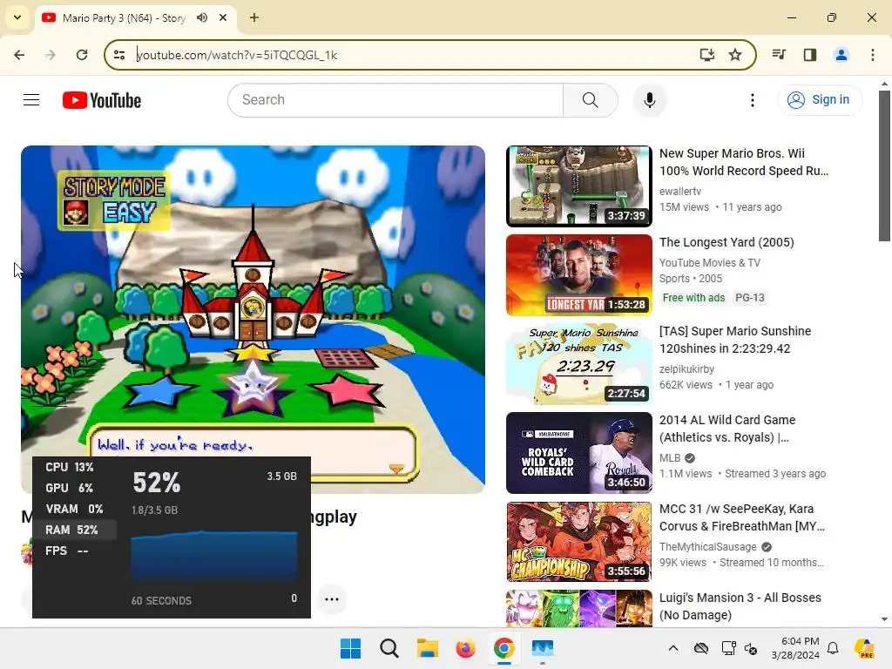Open Royals' Wild Card Comeback thumbnail
Screen dimensions: 892x669
pyautogui.click(x=579, y=453)
